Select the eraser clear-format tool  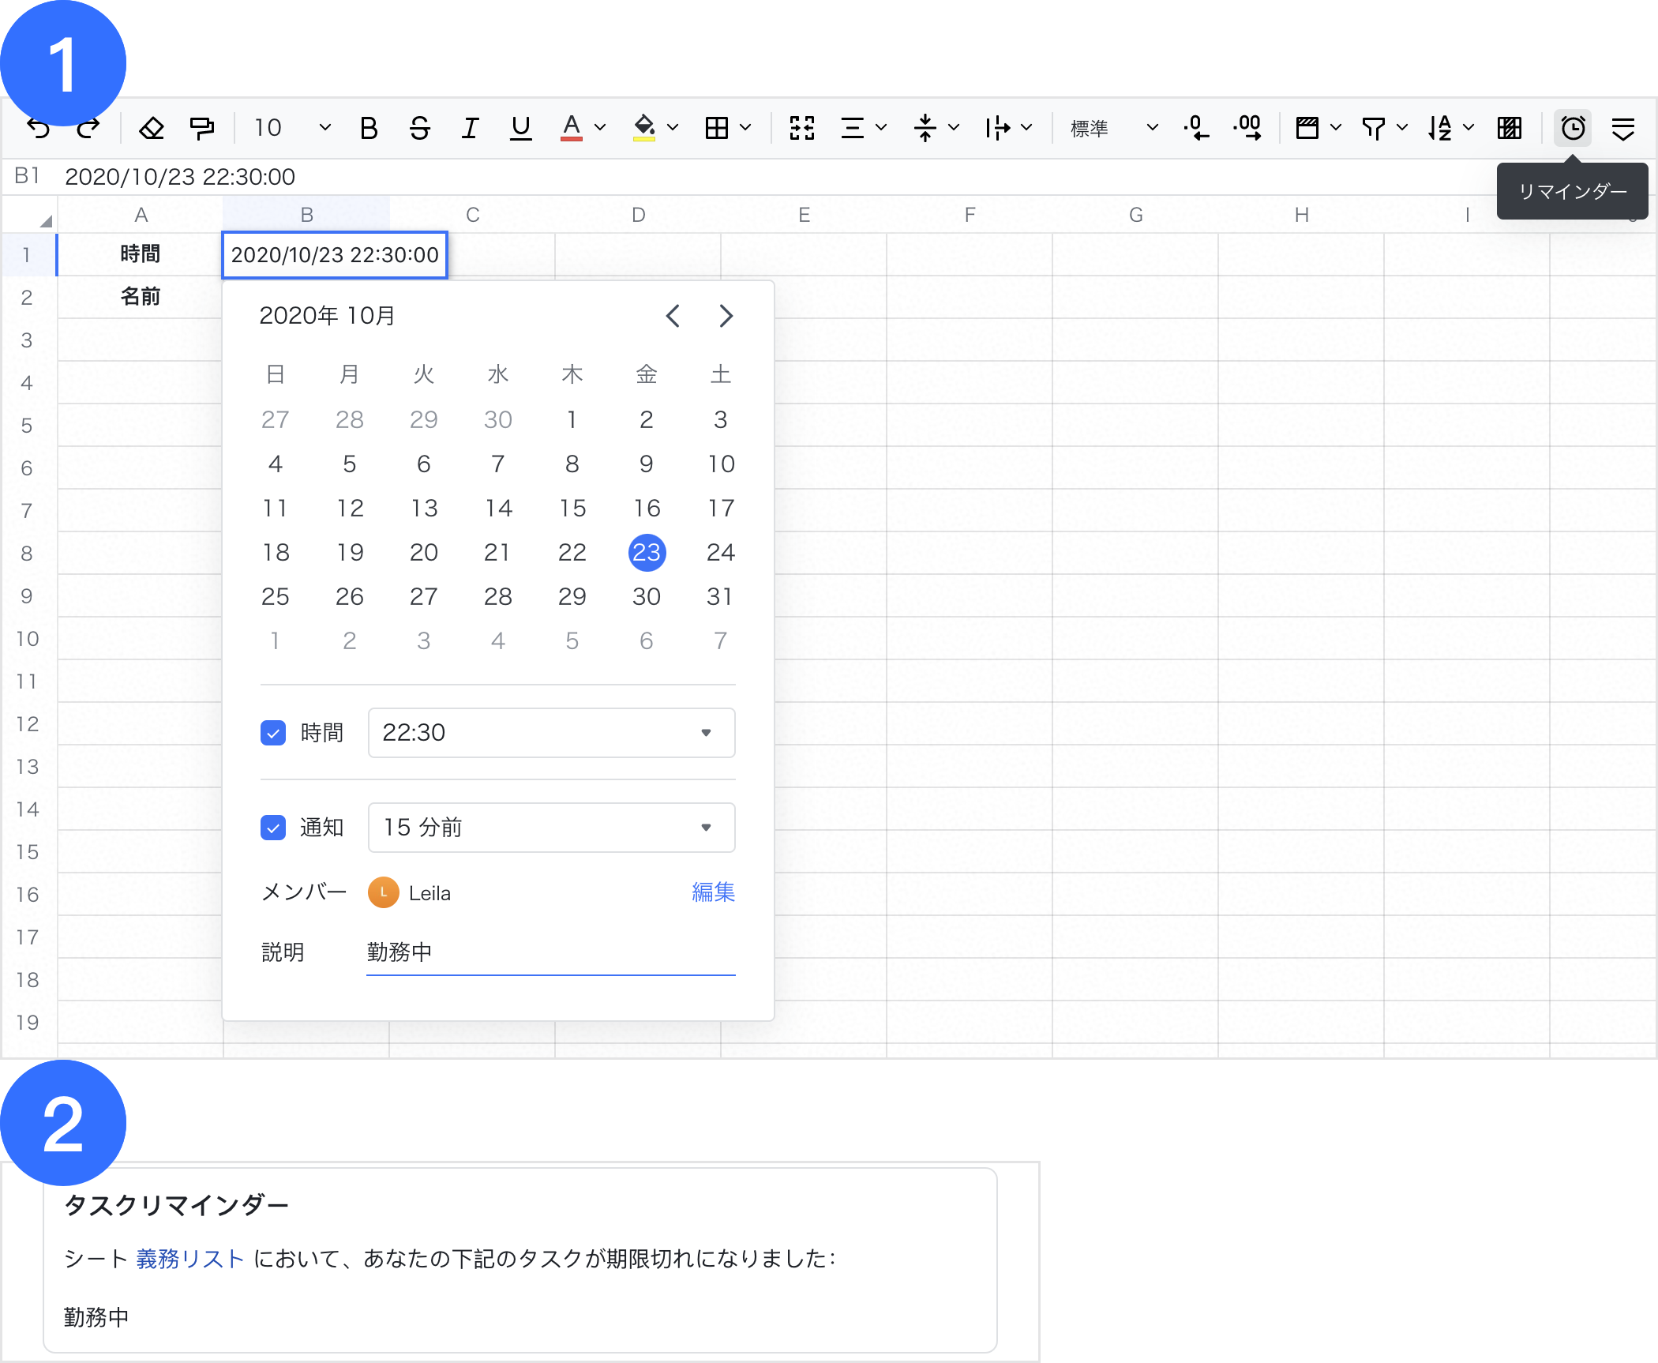151,128
